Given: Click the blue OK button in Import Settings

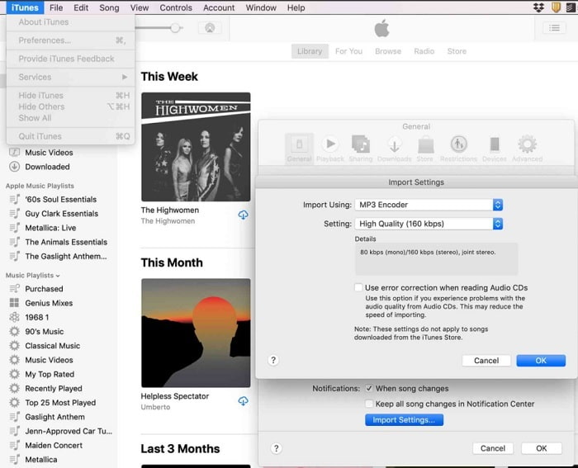Looking at the screenshot, I should pos(541,361).
